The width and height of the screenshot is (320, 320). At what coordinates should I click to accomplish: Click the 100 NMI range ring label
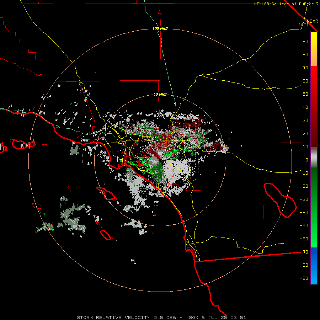[160, 28]
